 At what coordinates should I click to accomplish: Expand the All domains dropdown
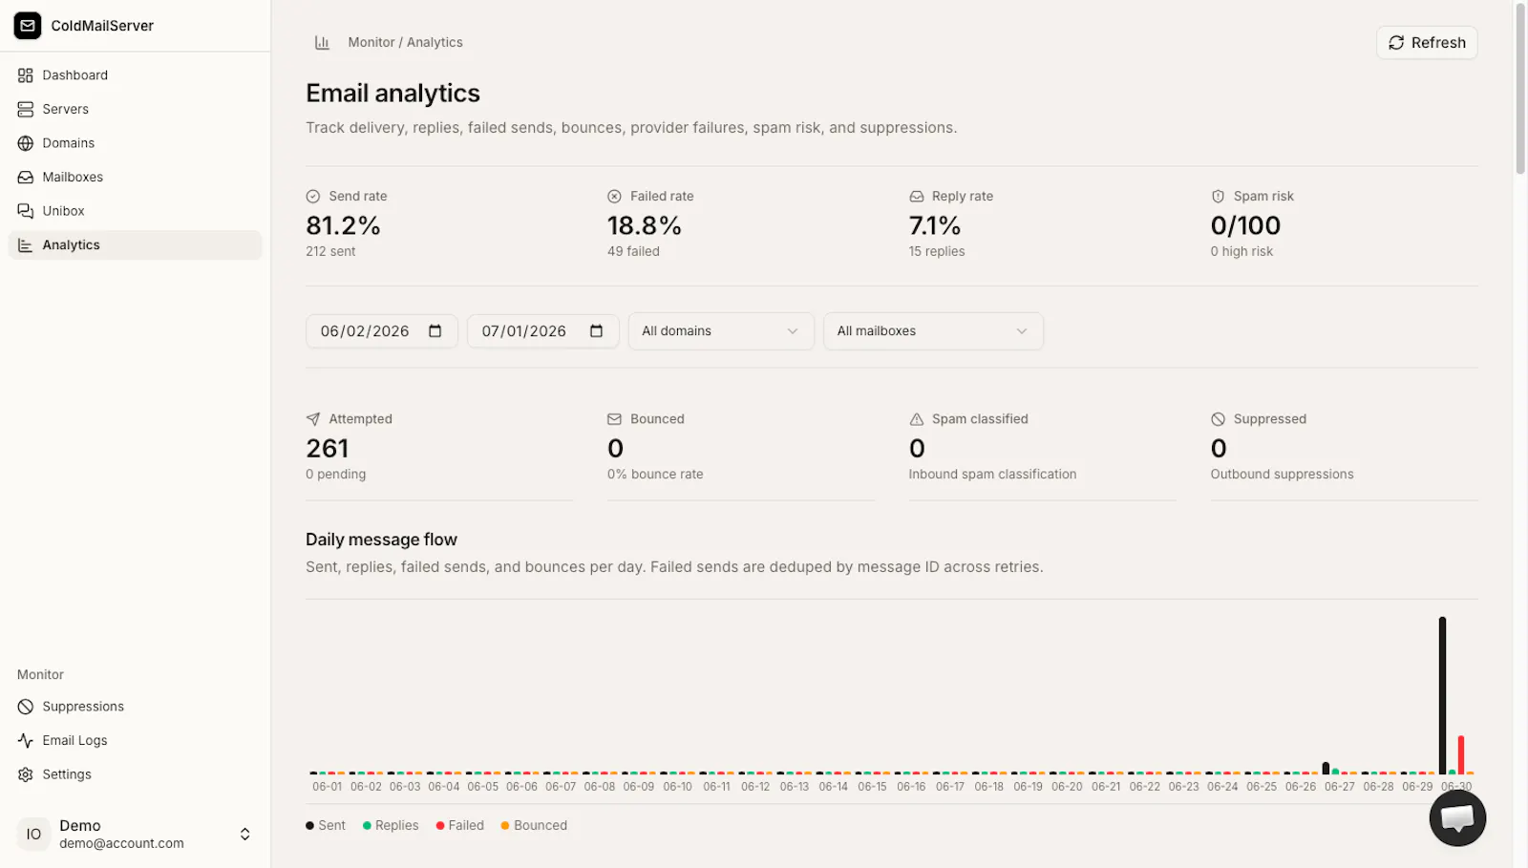(721, 331)
